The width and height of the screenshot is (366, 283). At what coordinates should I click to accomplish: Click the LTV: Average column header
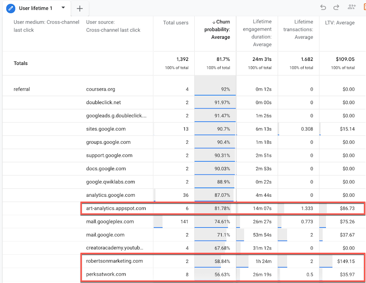[340, 22]
